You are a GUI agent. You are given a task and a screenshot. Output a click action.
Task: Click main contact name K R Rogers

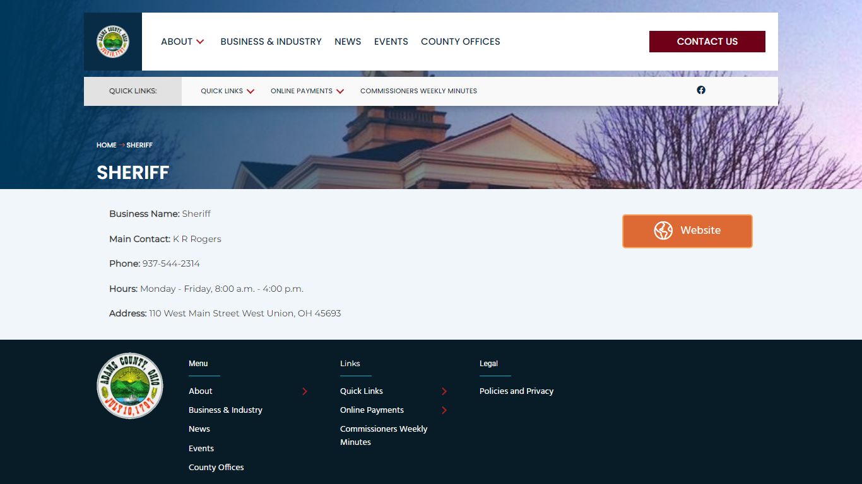pos(197,239)
